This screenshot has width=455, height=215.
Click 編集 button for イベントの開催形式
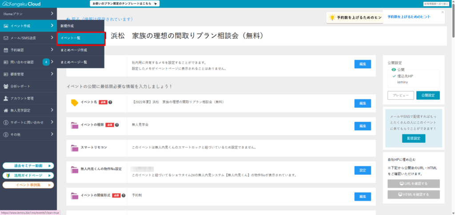pyautogui.click(x=363, y=196)
